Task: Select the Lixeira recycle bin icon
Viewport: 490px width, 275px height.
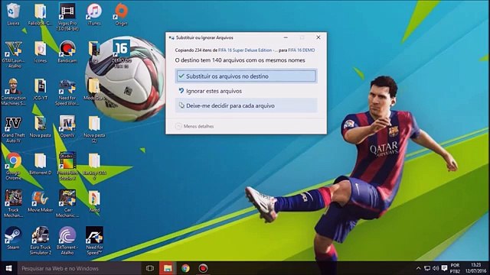Action: coord(13,15)
